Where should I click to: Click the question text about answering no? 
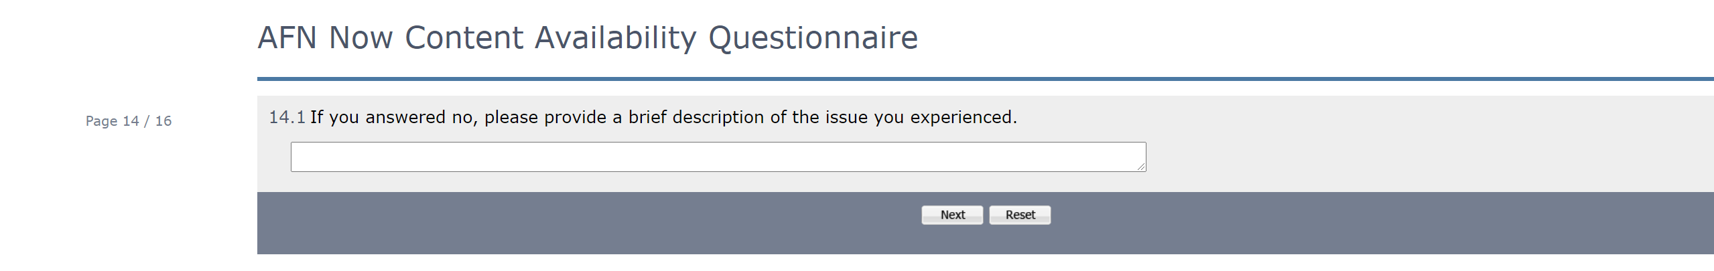click(663, 117)
